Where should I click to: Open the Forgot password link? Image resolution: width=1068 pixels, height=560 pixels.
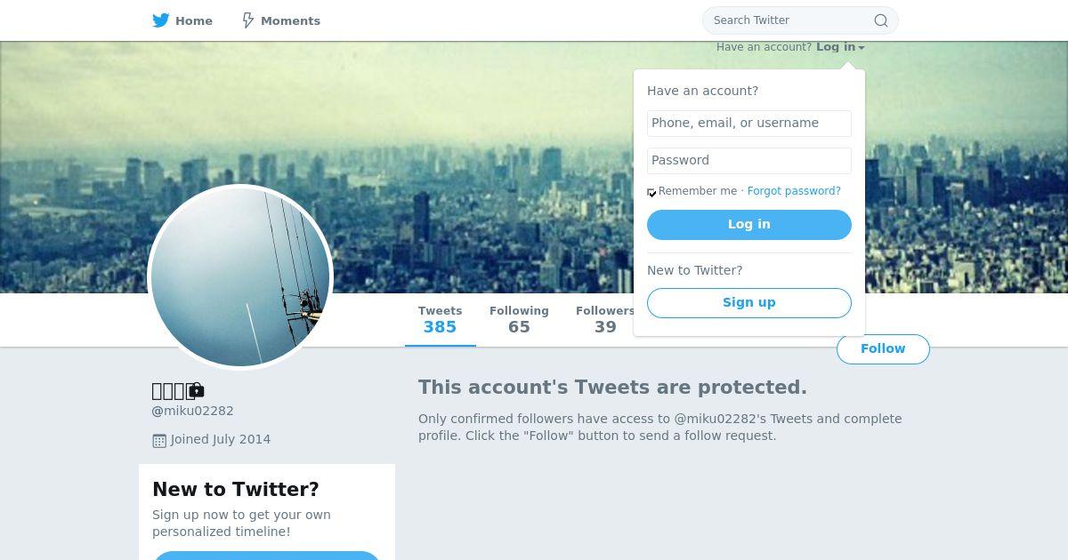(x=794, y=191)
